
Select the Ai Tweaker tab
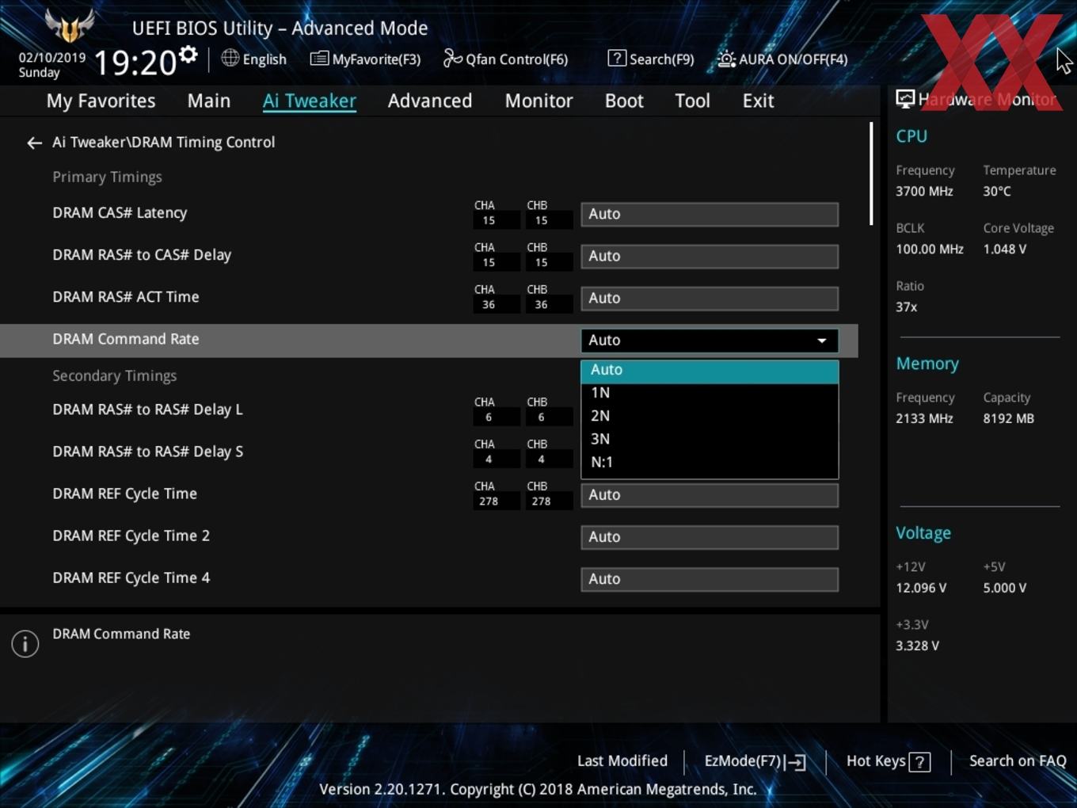(310, 101)
